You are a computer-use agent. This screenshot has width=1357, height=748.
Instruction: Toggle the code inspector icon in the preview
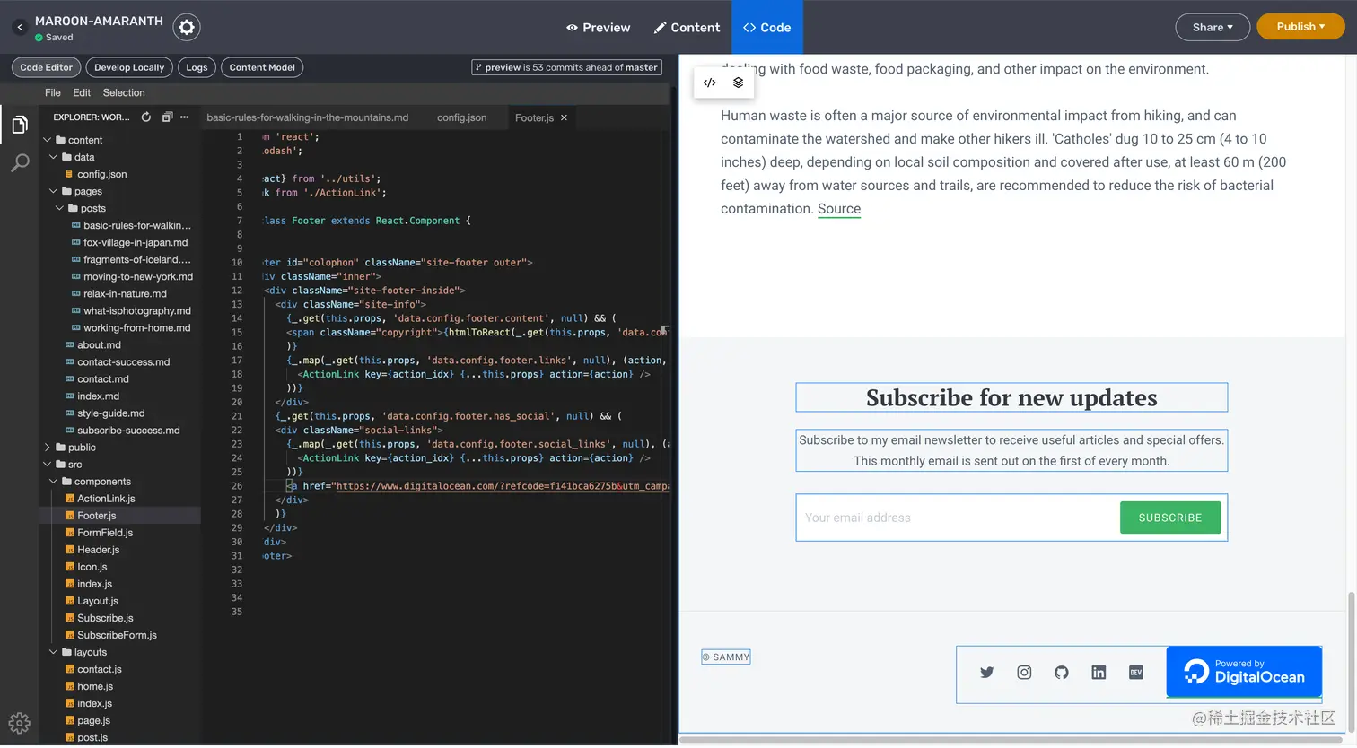[709, 82]
